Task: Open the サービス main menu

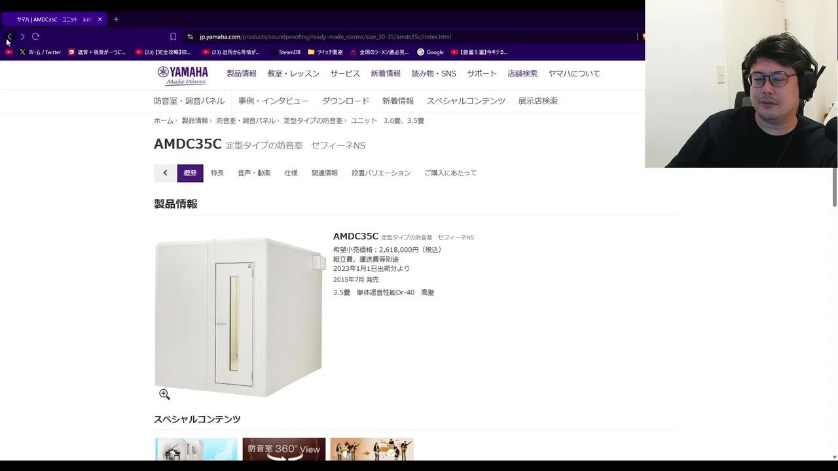Action: pyautogui.click(x=345, y=74)
